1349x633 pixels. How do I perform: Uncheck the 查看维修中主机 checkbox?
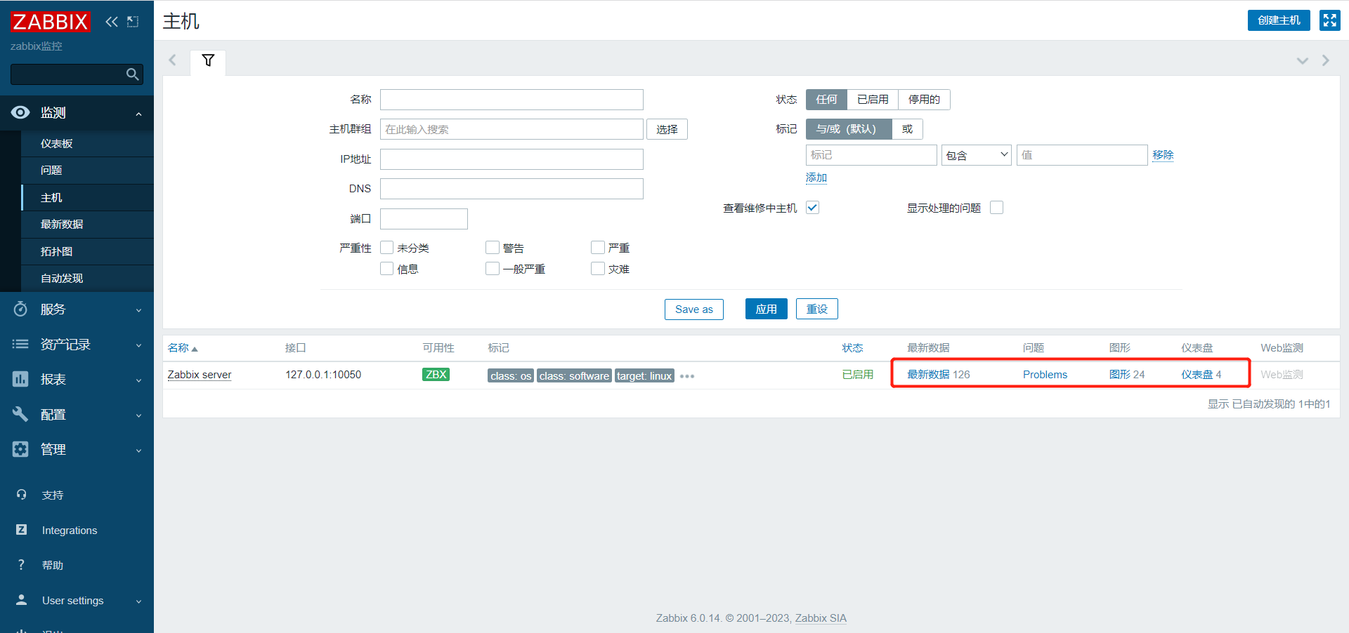point(812,208)
